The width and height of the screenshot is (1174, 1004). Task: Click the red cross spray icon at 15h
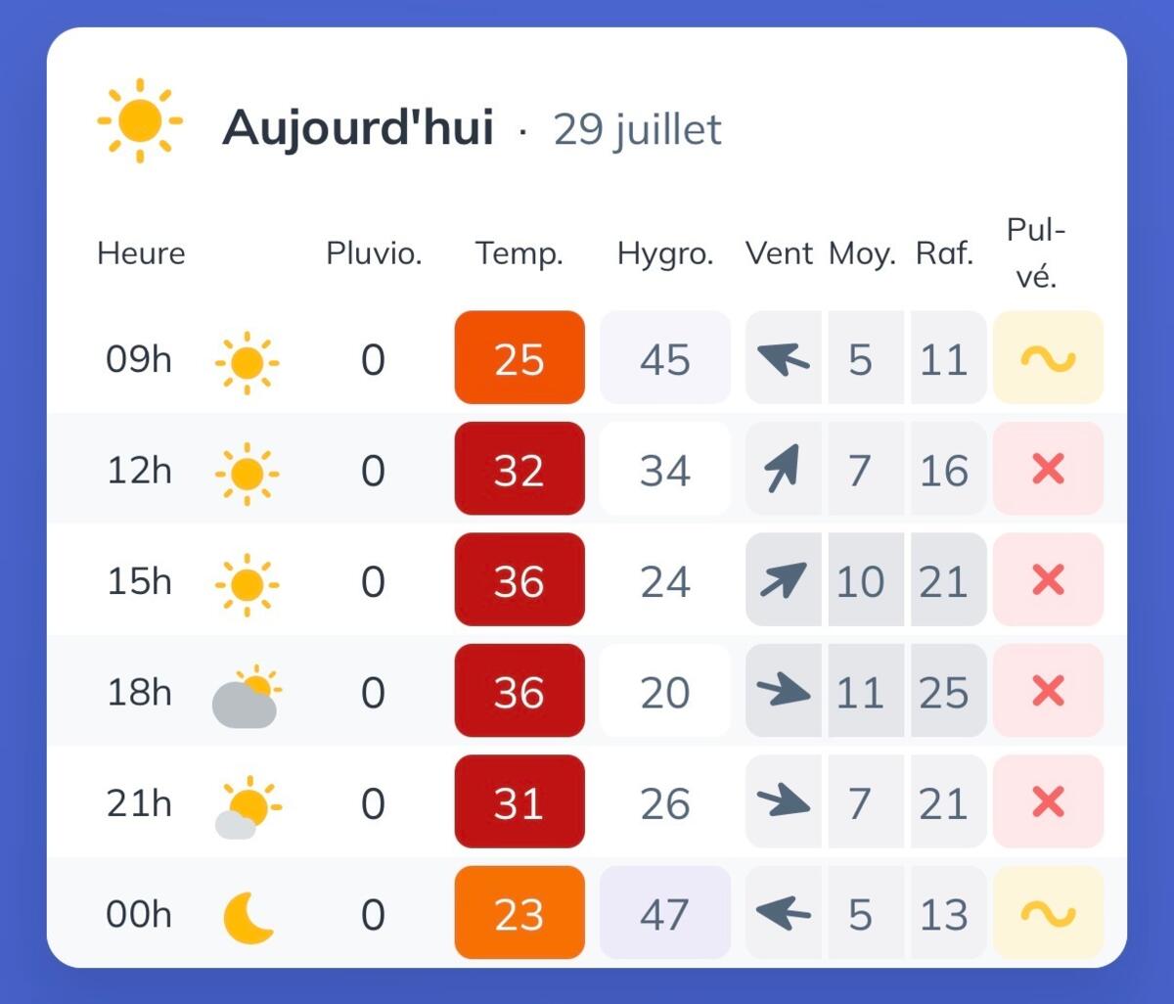tap(1048, 580)
